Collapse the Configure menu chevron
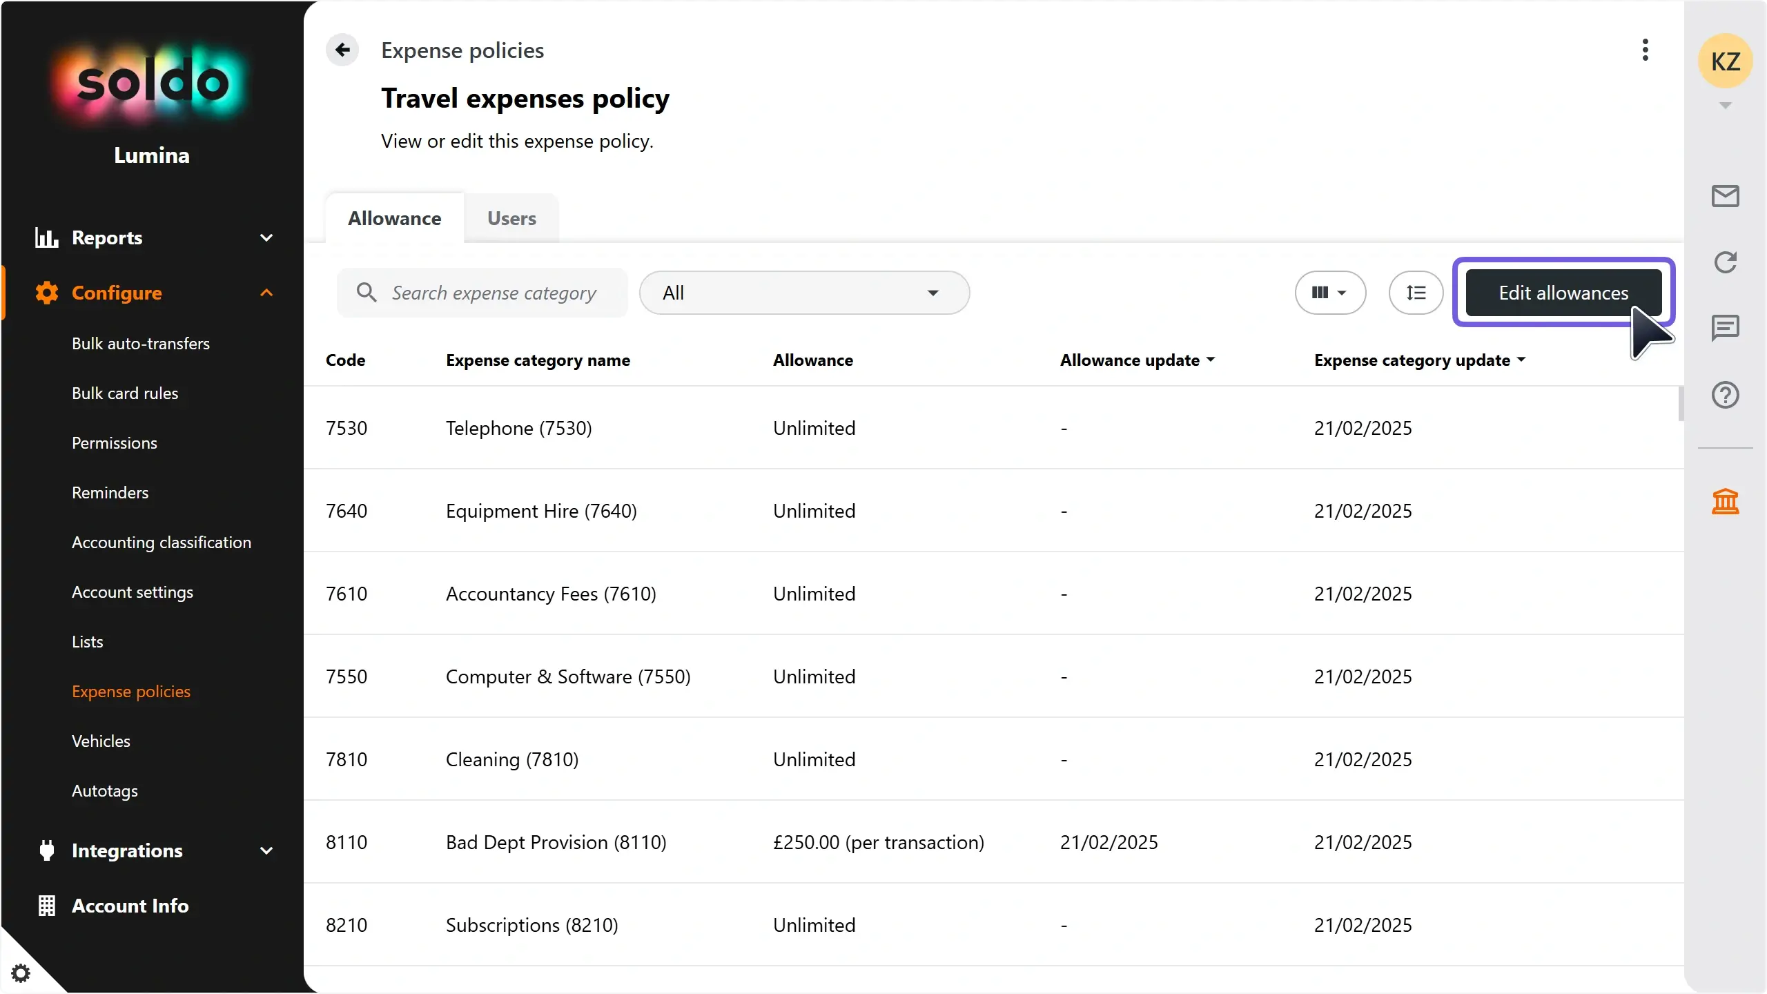The image size is (1767, 994). [266, 293]
